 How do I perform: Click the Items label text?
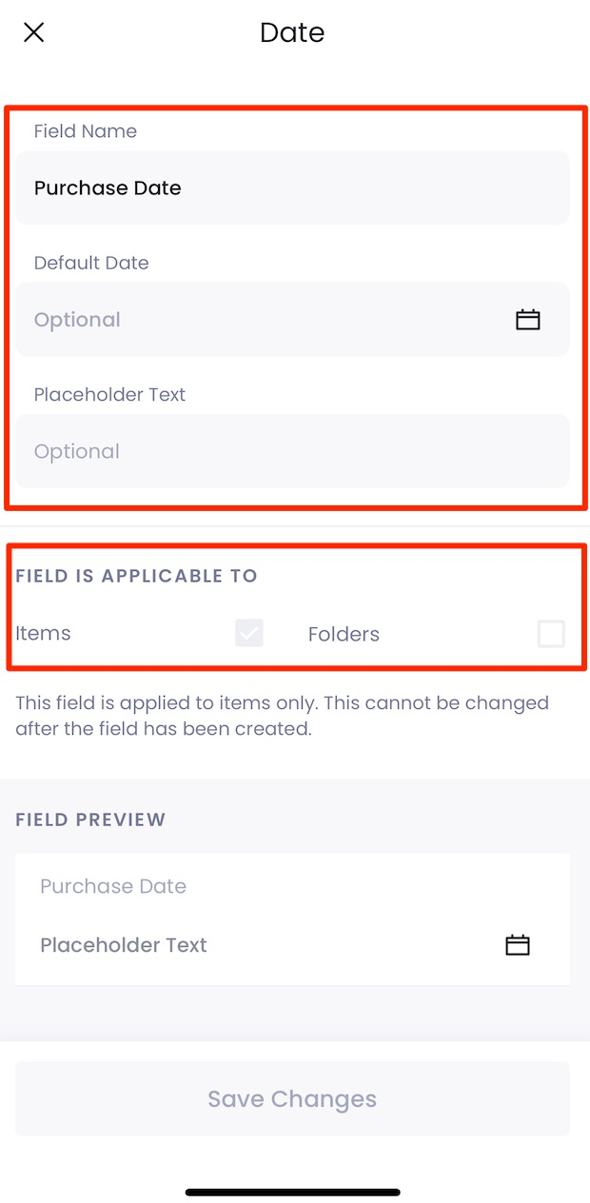[x=43, y=633]
